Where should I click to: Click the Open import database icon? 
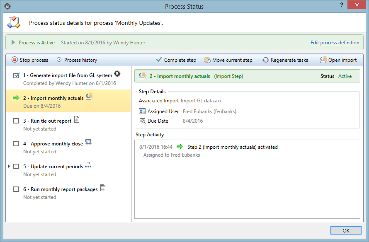click(x=323, y=60)
